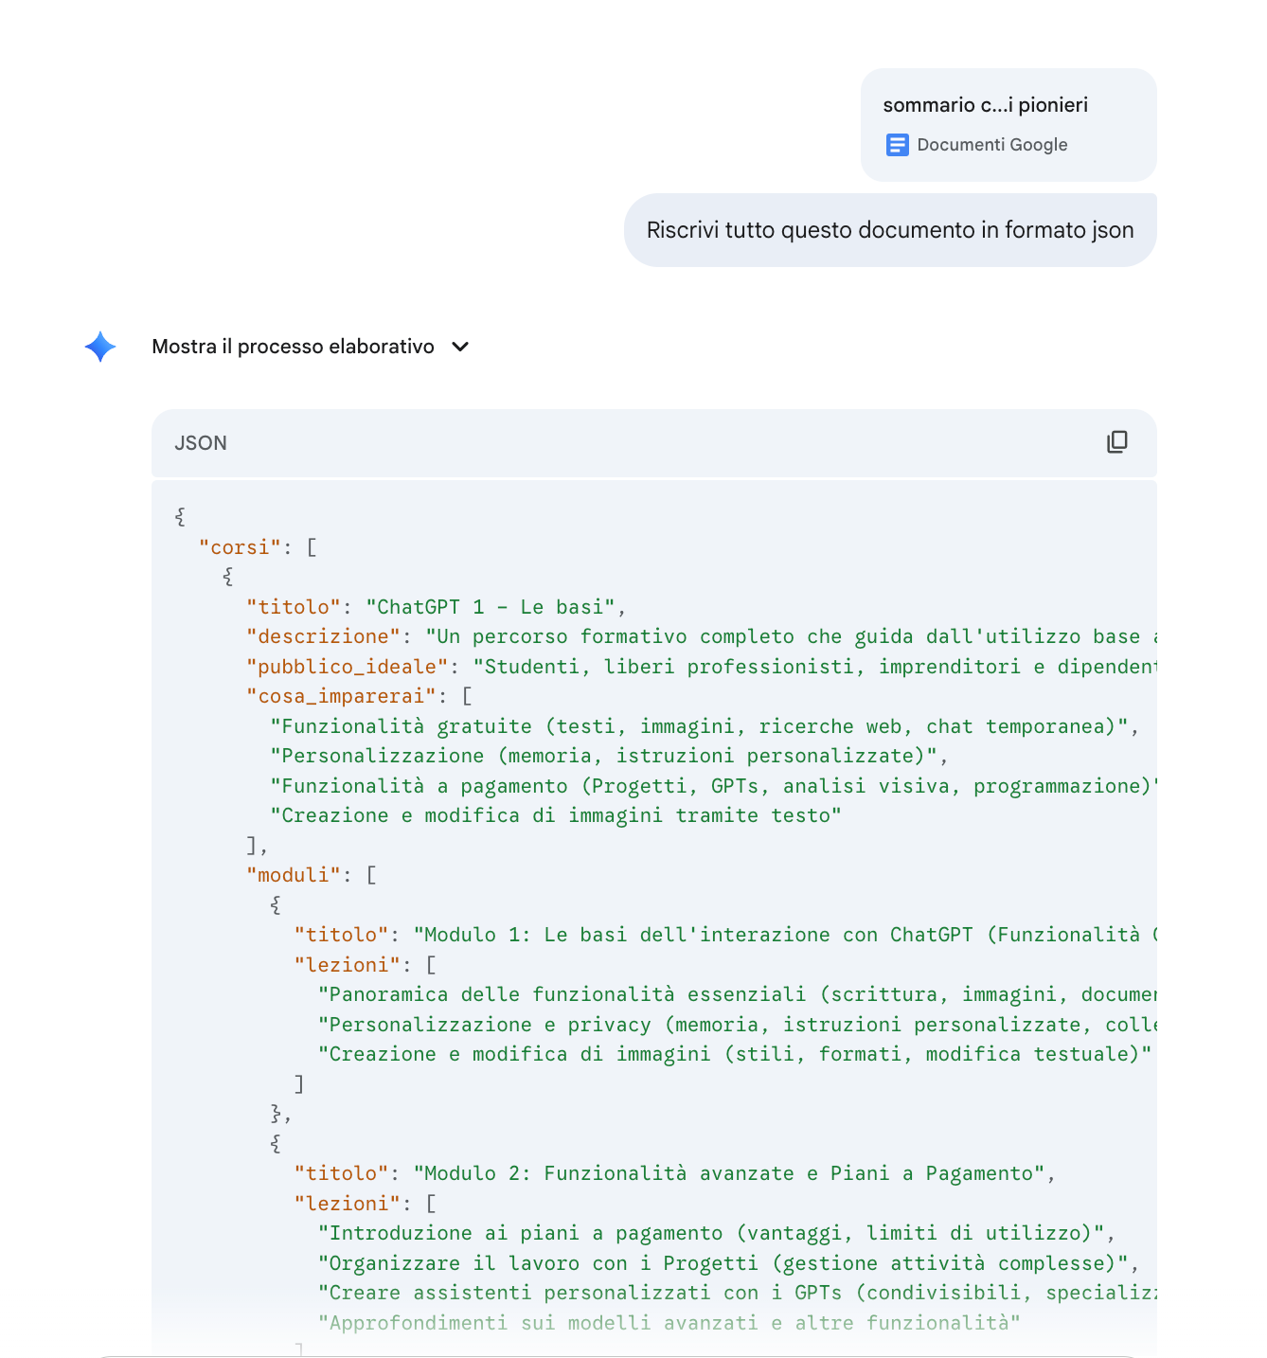Copy the JSON code block

[1117, 442]
